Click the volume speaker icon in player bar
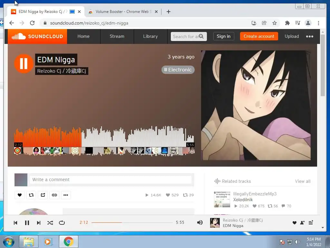 click(200, 222)
